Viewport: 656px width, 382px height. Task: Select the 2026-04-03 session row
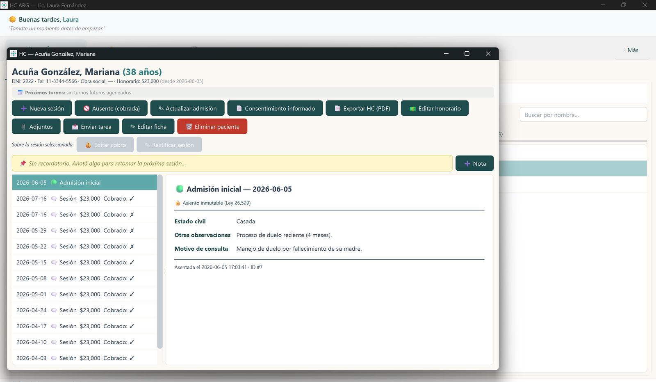pos(85,358)
